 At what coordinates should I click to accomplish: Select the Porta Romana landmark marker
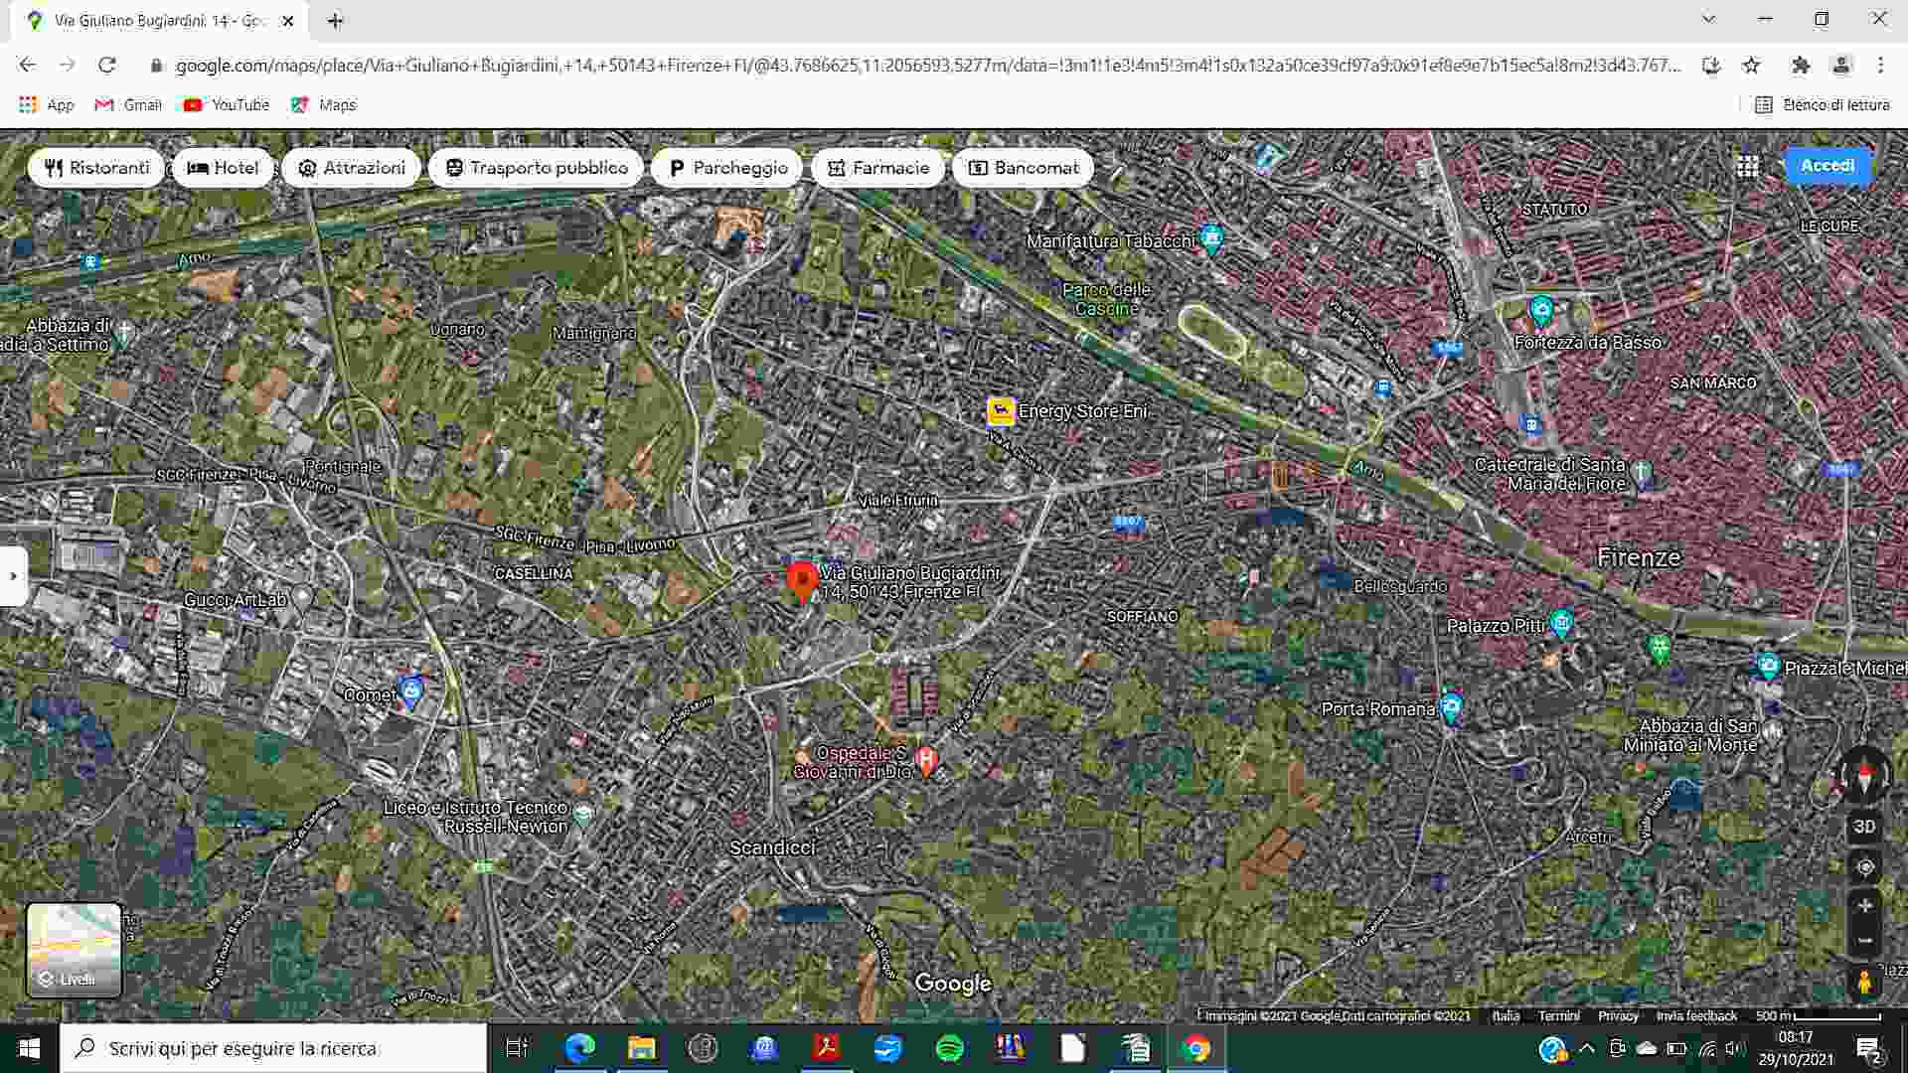point(1451,707)
